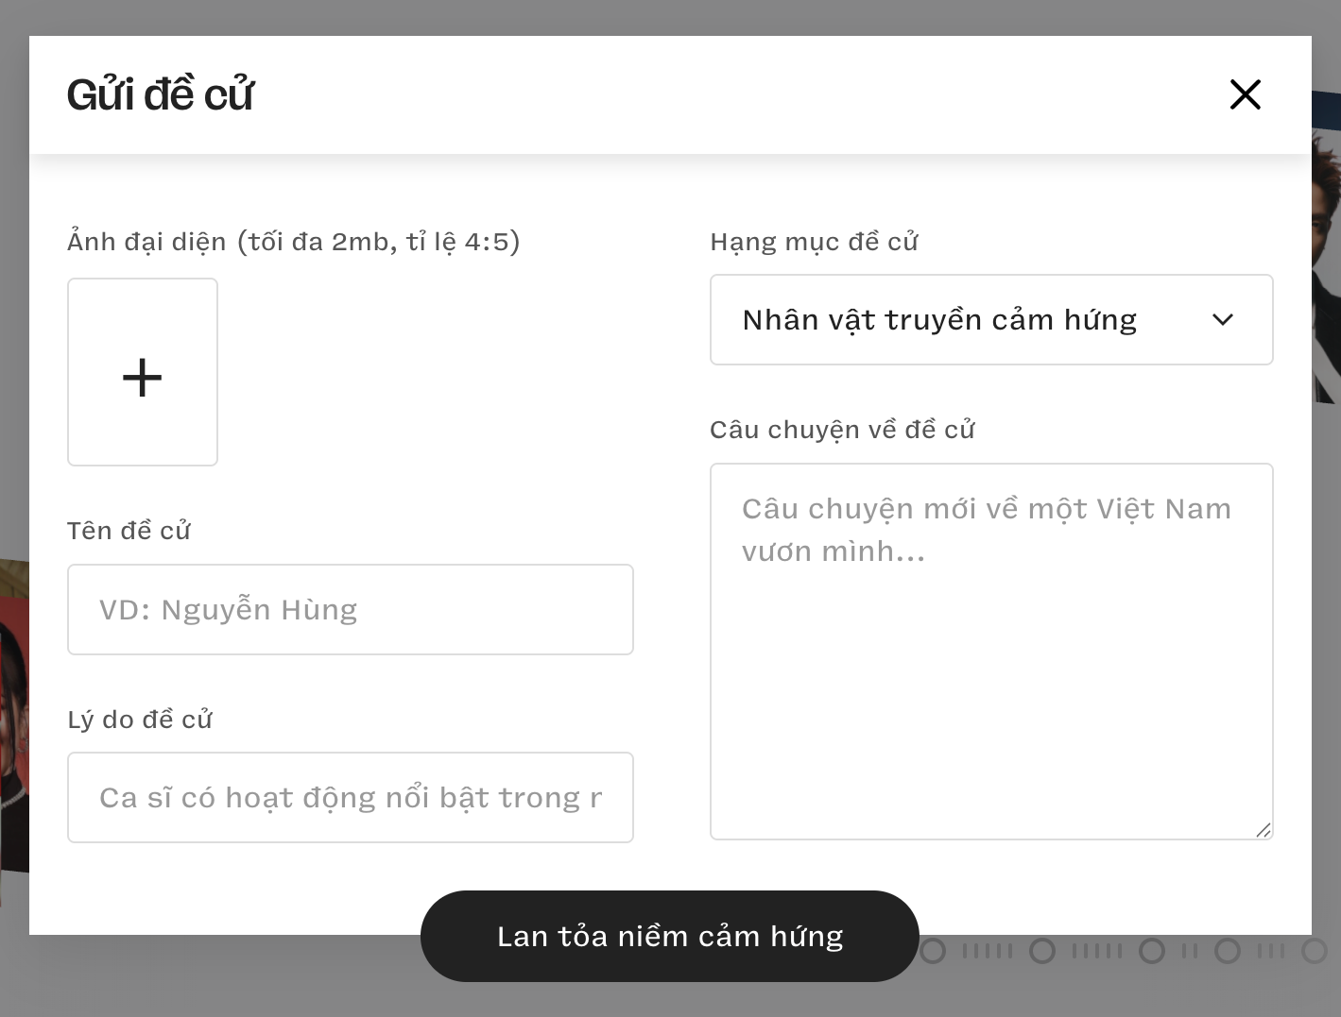Click the plus icon to upload an avatar
Screen dimensions: 1341x1017
pos(142,376)
